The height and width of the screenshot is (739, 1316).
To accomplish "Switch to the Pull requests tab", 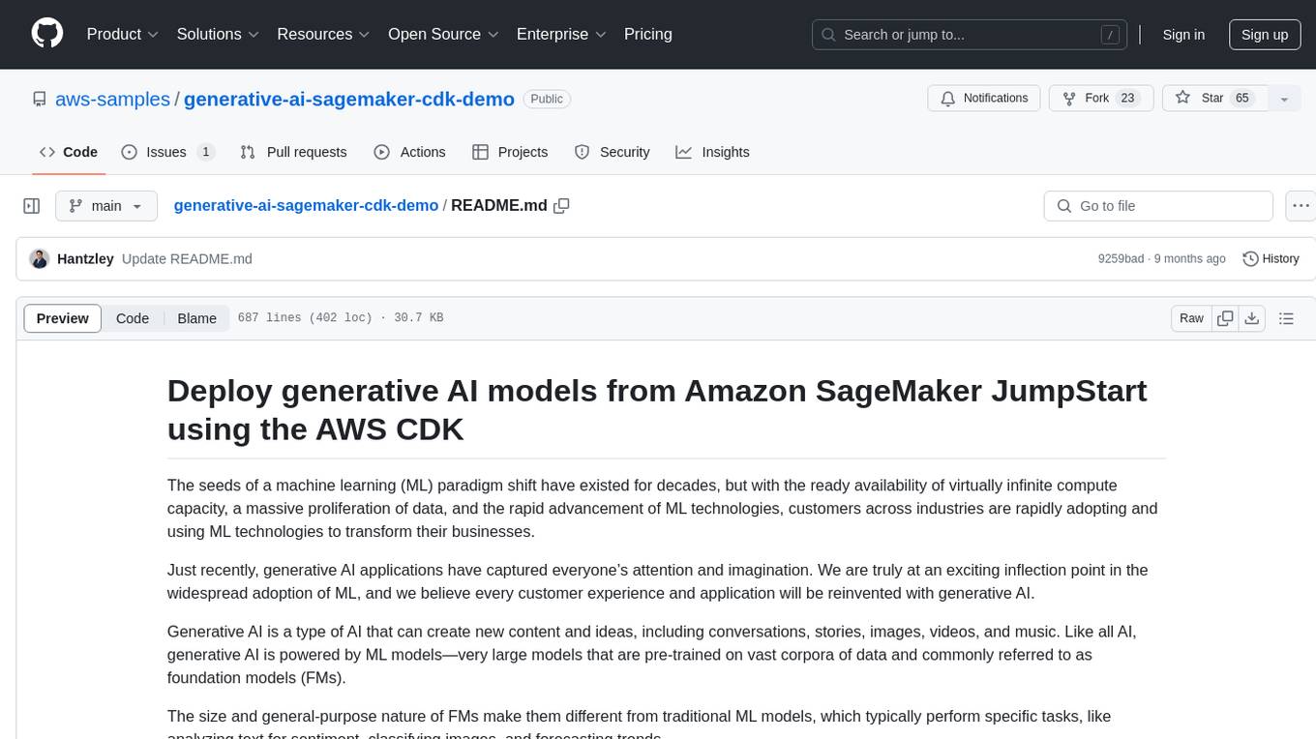I will tap(293, 152).
